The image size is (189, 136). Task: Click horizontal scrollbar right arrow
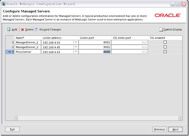pos(180,118)
